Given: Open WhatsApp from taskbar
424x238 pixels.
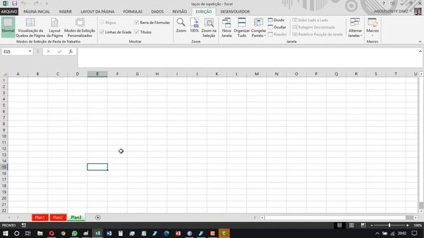Looking at the screenshot, I should pyautogui.click(x=74, y=233).
